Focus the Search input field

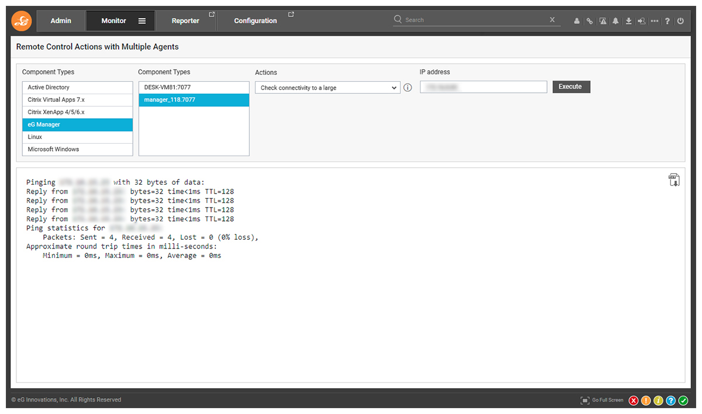[x=475, y=20]
